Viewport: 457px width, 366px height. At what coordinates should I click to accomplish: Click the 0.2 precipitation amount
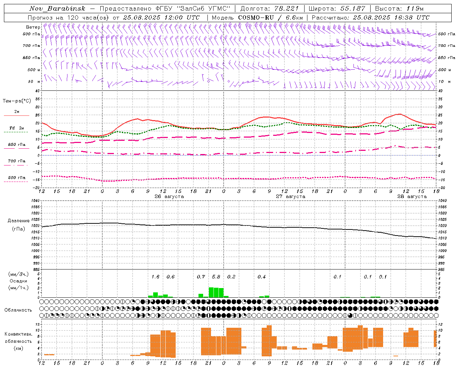[x=231, y=277]
